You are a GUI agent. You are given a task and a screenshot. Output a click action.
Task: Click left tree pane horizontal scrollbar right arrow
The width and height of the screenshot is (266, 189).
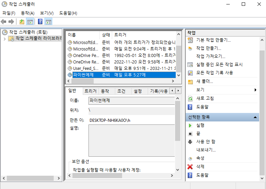59,178
